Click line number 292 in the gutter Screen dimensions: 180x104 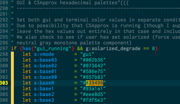(4, 20)
